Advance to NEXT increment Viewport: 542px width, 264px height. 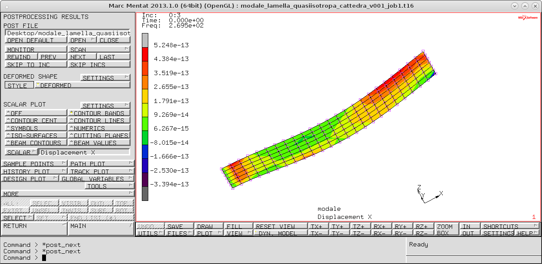pos(82,57)
